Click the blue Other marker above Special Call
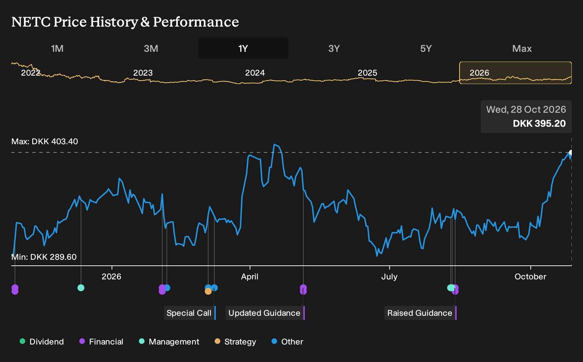583x362 pixels. click(214, 288)
